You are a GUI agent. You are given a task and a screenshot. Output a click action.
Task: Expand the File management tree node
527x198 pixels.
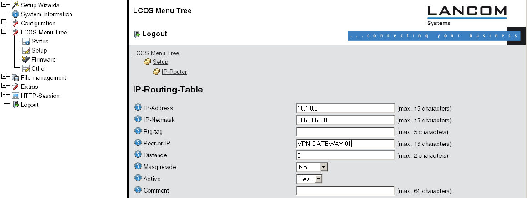[4, 77]
